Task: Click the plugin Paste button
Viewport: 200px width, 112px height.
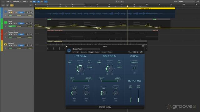Action: point(97,52)
